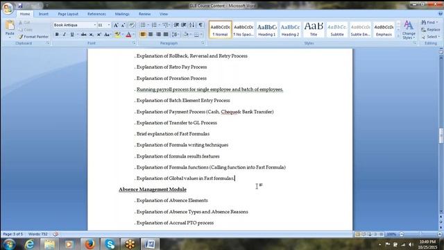Click the Line Spacing icon
Viewport: 444px width, 250px height.
tap(175, 35)
